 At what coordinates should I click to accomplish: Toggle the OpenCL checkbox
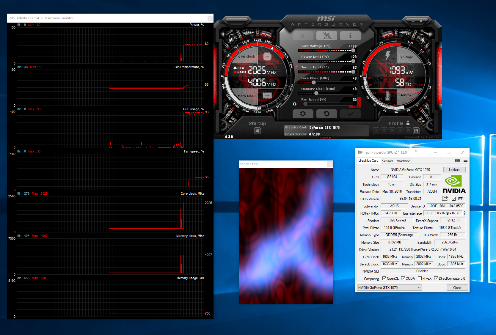click(x=384, y=279)
